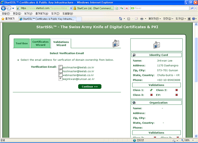Screen dimensions: 198x143
Task: Click the large identity card icon in sidebar
Action: pos(156,45)
